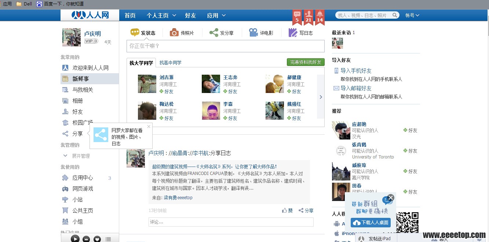The height and width of the screenshot is (242, 489).
Task: Click 写日志 write blog icon
Action: point(293,33)
